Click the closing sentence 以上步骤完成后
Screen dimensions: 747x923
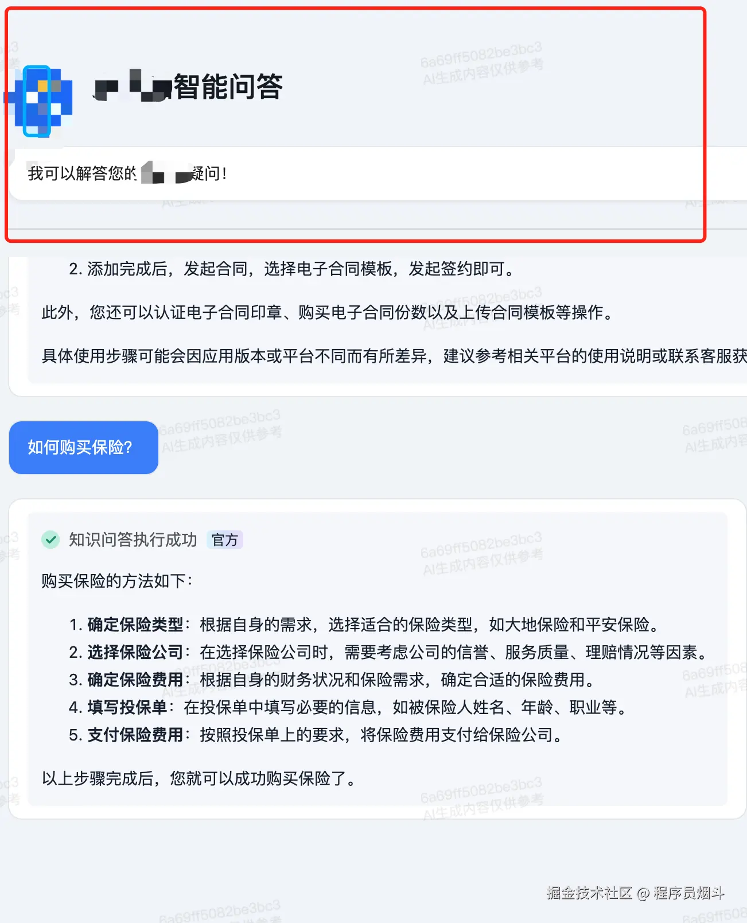coord(199,778)
